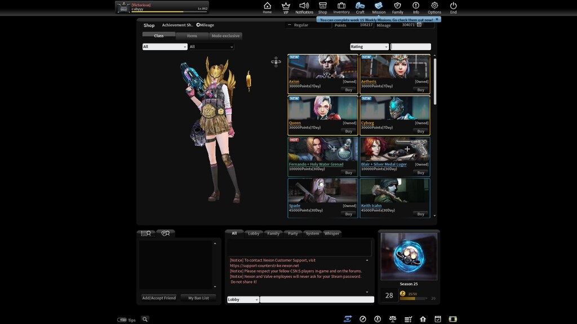577x324 pixels.
Task: Click the balance scales icon
Action: click(x=393, y=319)
